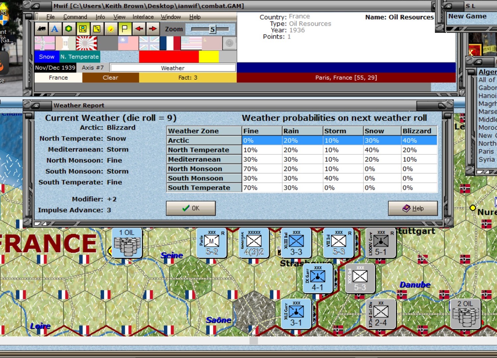The width and height of the screenshot is (497, 358).
Task: Select the Georges 4(3)2 HQ unit counter
Action: point(254,243)
